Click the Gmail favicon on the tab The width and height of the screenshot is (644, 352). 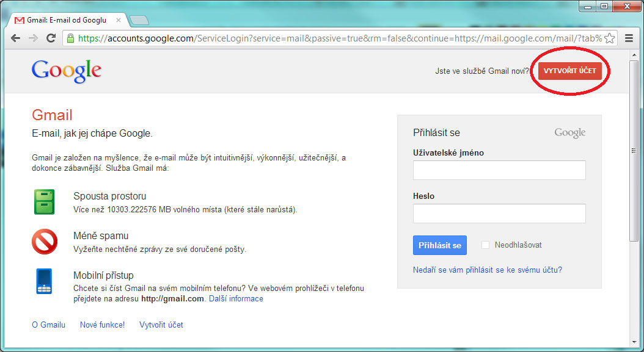tap(20, 20)
